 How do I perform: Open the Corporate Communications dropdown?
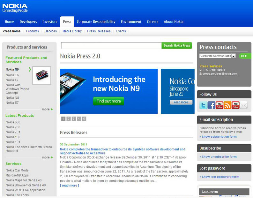(218, 56)
